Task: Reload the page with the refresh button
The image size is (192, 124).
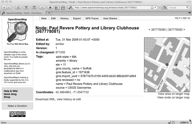Action: pos(18,8)
